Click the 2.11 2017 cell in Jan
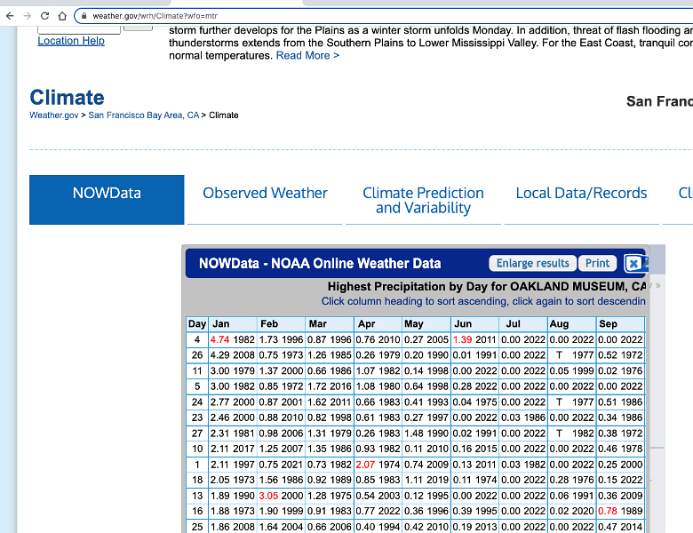The height and width of the screenshot is (533, 693). [233, 449]
